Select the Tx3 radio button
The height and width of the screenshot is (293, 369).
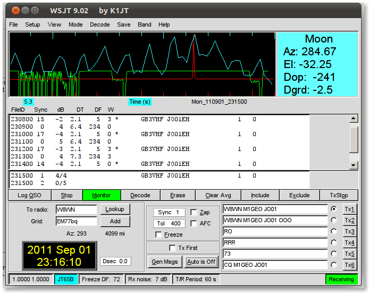tap(334, 231)
